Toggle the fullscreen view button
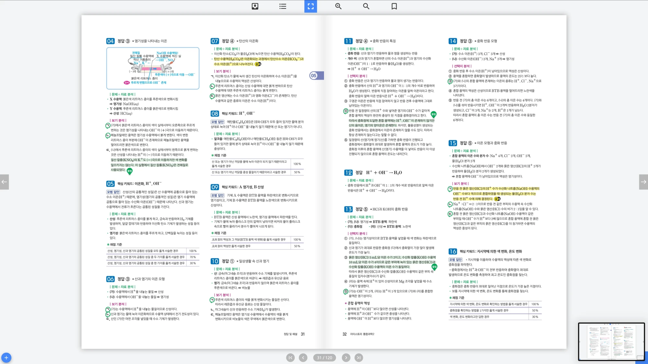The width and height of the screenshot is (648, 364). pyautogui.click(x=310, y=6)
